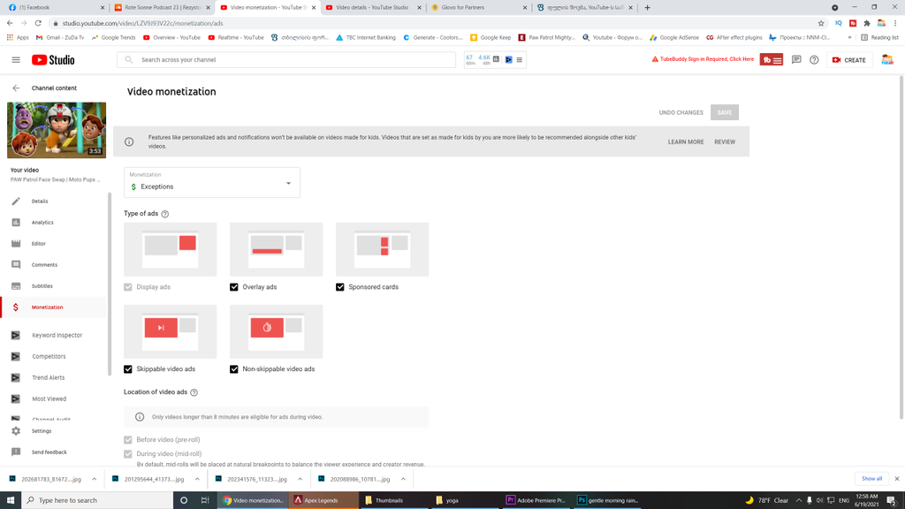Screen dimensions: 905x509
Task: Select Monetization dollar icon in sidebar
Action: (x=16, y=308)
